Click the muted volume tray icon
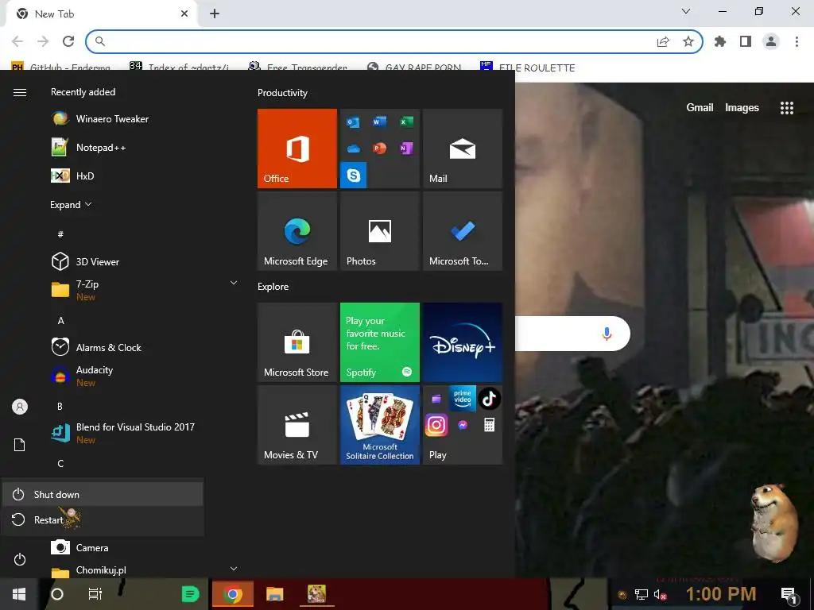Screen dimensions: 814x610 660,594
